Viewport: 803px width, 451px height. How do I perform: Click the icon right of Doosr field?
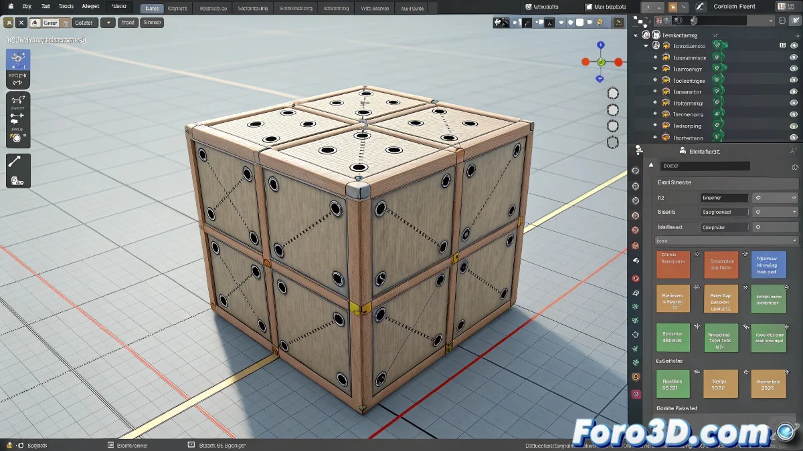(795, 166)
